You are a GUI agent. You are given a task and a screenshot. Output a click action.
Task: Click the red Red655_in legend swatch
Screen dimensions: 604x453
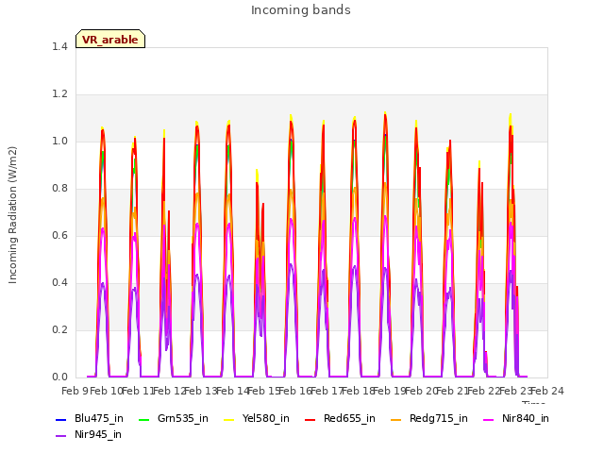coord(310,419)
